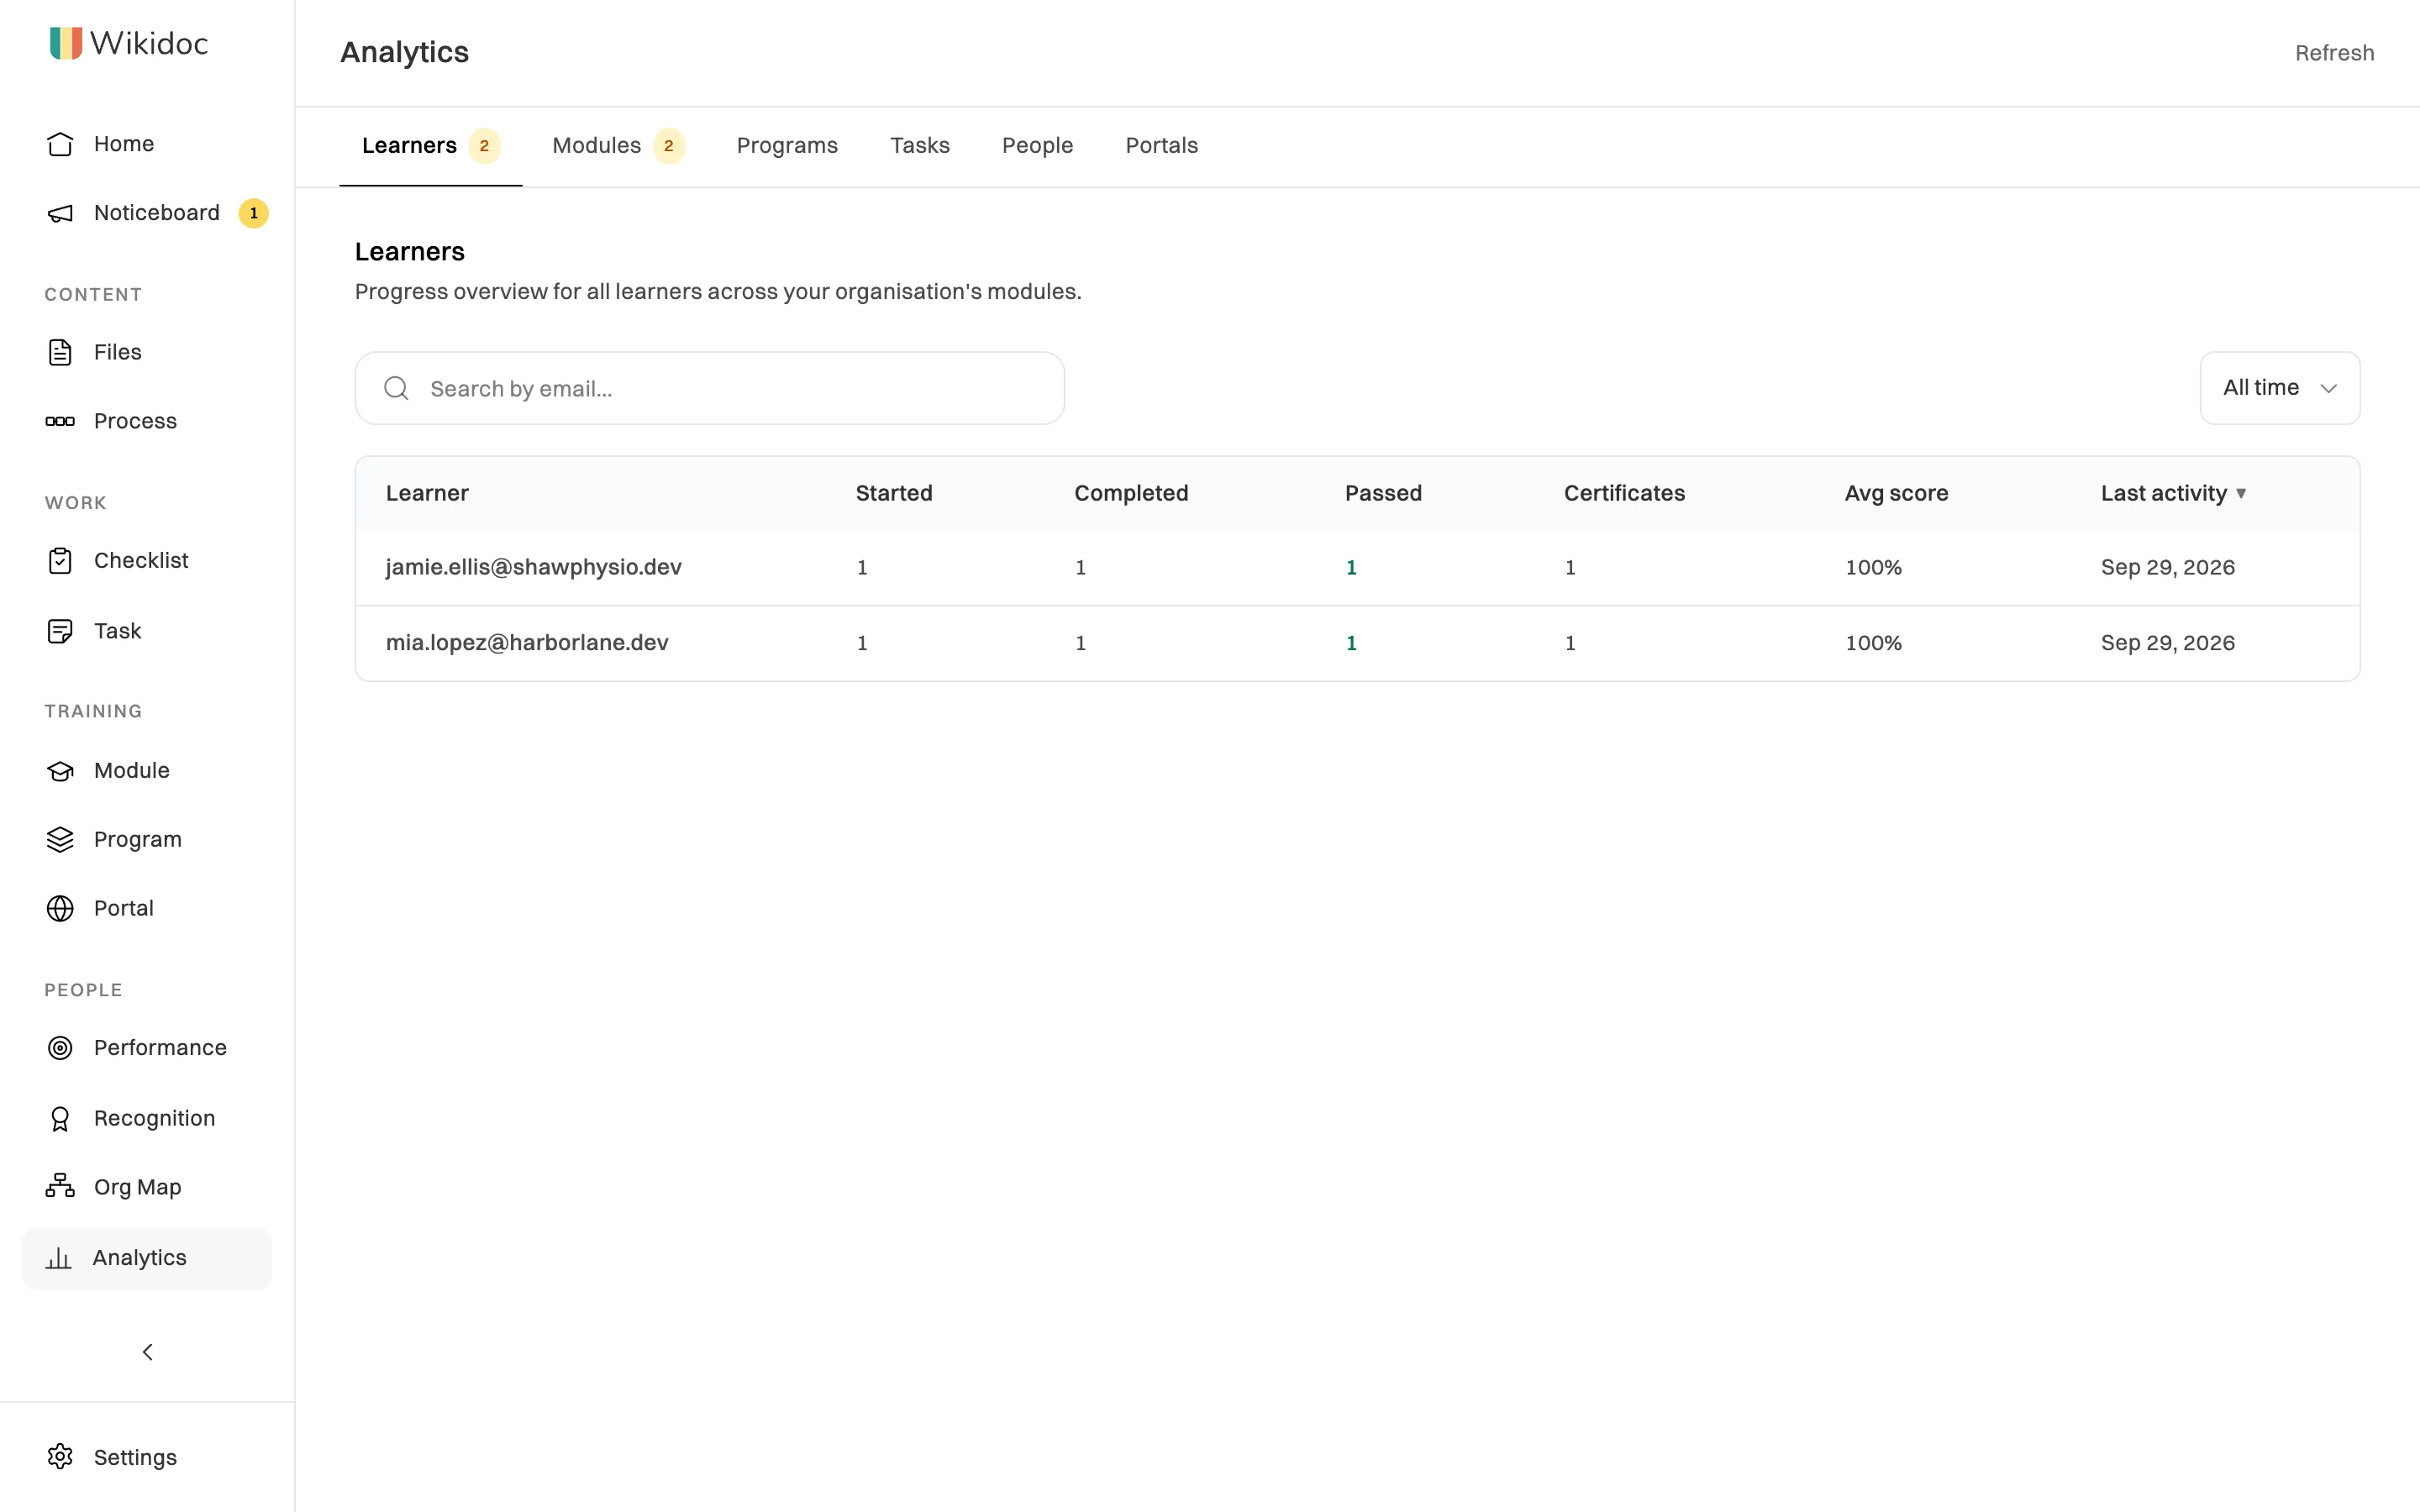Open learner mia.lopez@harborlane.dev row
This screenshot has height=1512, width=2420.
(x=1357, y=643)
